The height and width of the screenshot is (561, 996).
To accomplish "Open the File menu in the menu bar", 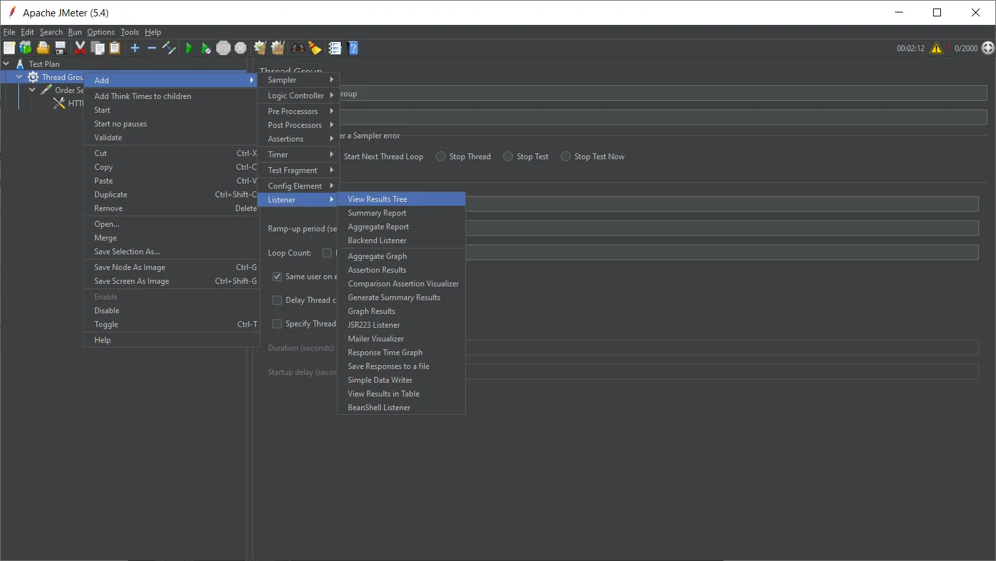I will point(9,32).
